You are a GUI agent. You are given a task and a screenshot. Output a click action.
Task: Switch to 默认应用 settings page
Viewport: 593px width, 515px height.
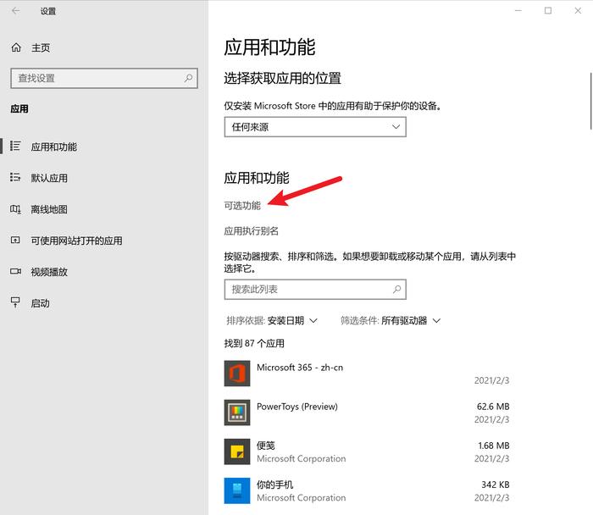[49, 178]
